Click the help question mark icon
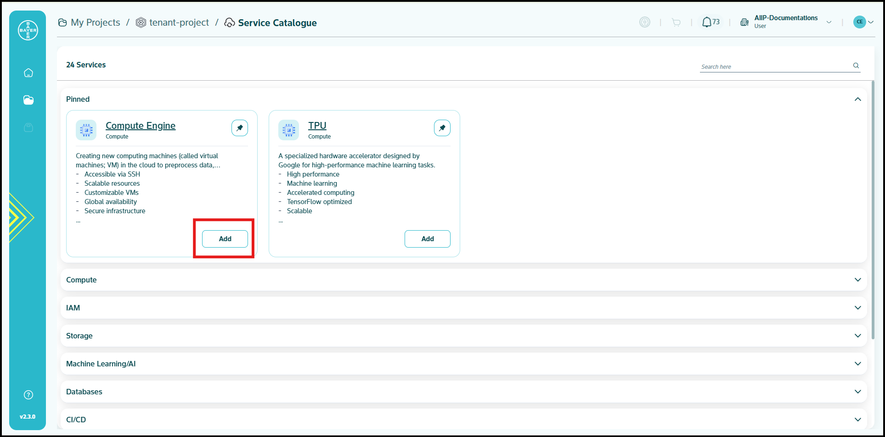 coord(28,395)
